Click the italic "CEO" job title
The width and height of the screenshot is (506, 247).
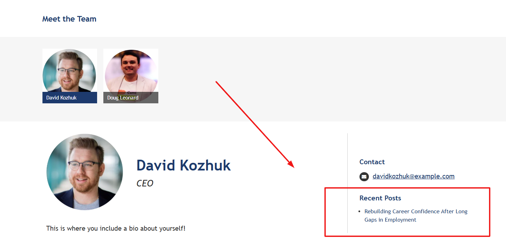[x=145, y=183]
